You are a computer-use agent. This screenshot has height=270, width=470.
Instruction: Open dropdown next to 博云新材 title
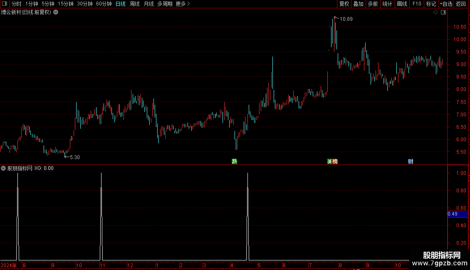[56, 12]
